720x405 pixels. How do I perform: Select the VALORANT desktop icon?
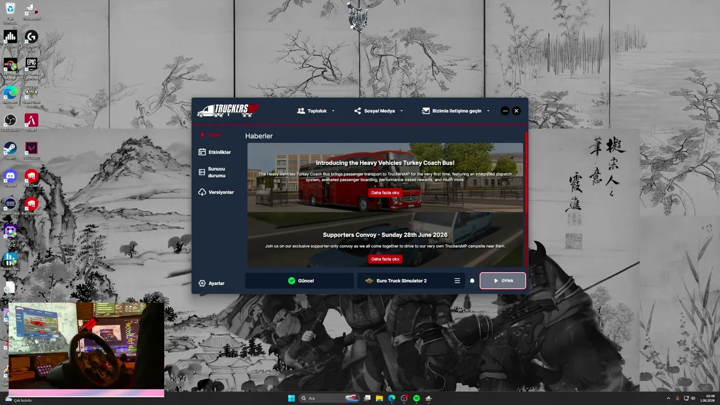[31, 151]
